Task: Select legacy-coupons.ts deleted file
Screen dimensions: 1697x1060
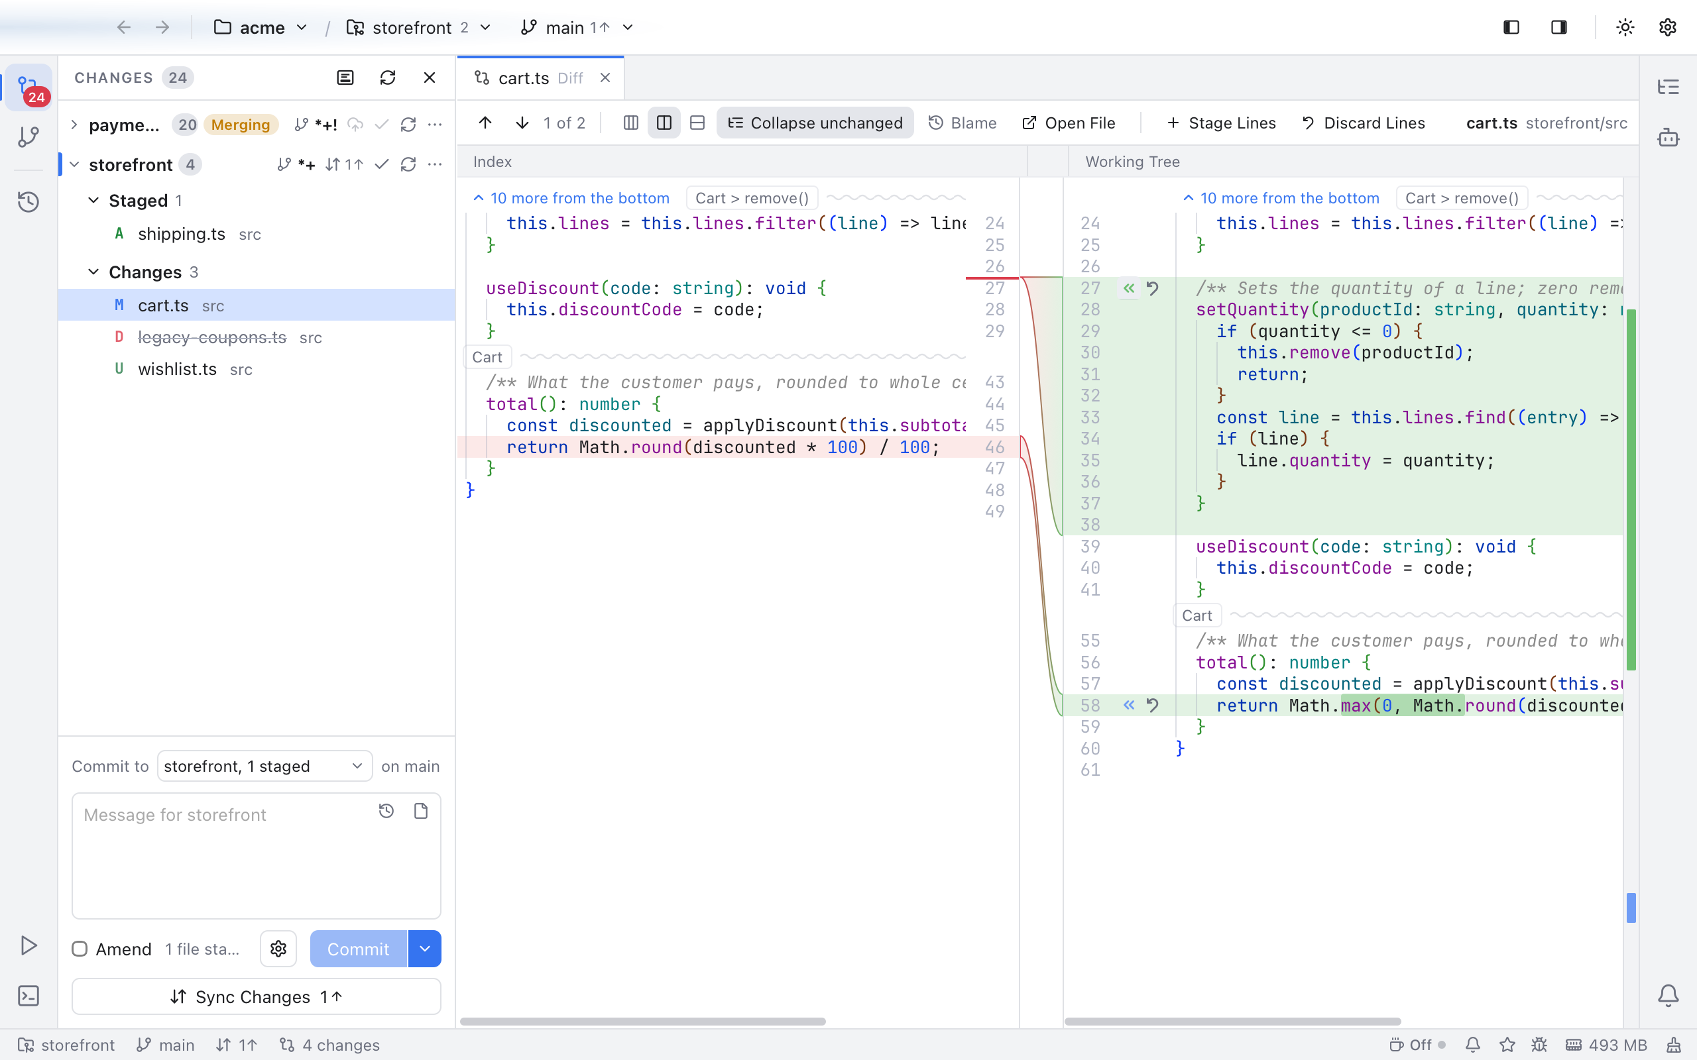Action: pos(257,337)
